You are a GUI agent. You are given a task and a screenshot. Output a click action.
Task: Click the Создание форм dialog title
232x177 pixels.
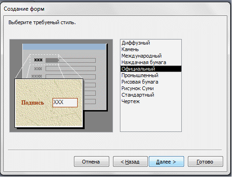(x=24, y=9)
